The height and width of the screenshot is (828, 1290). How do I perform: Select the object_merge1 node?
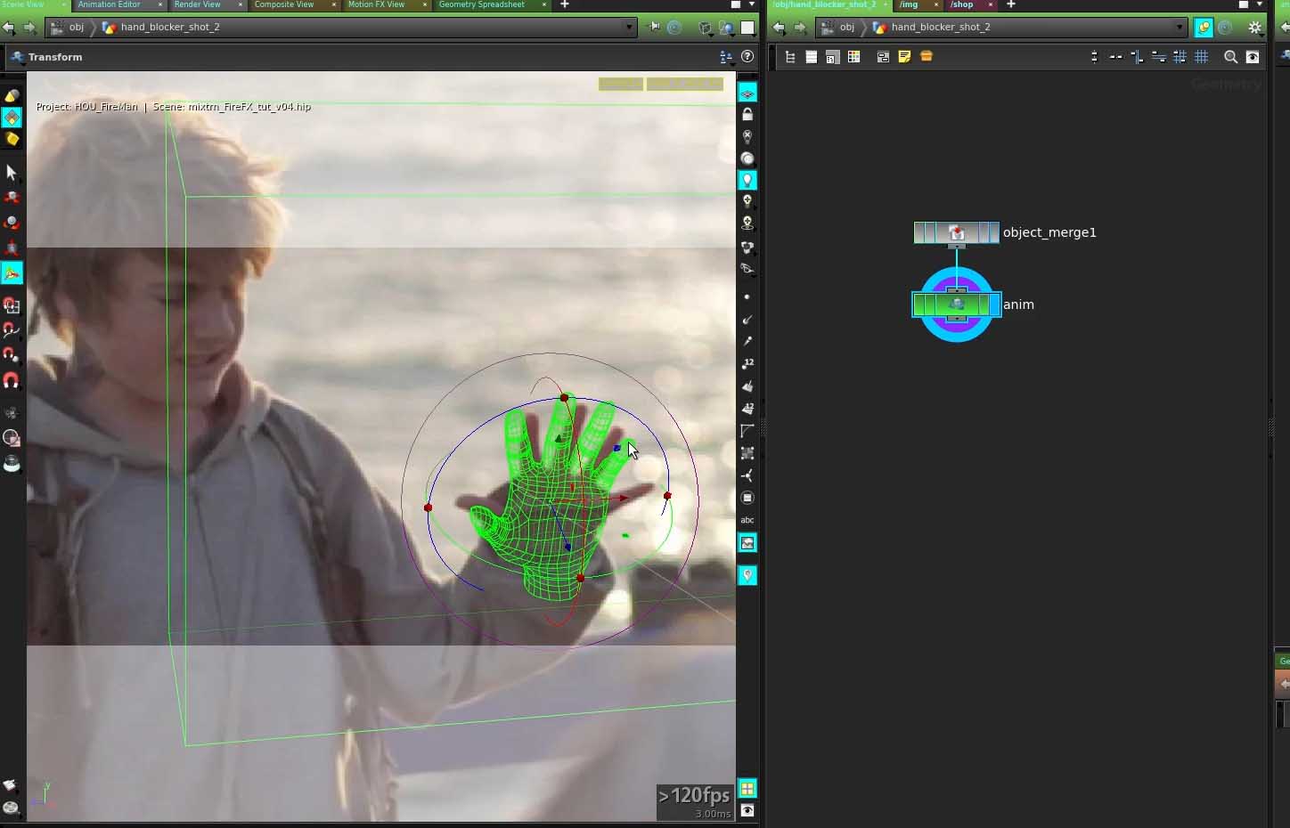956,232
